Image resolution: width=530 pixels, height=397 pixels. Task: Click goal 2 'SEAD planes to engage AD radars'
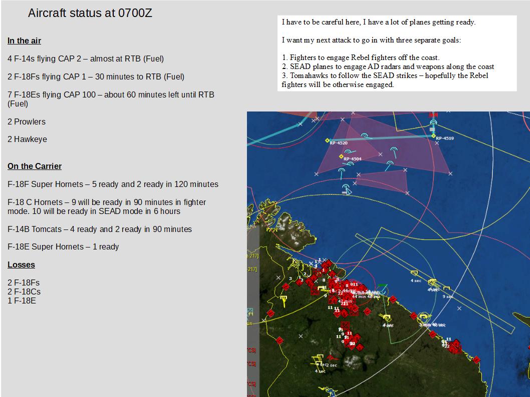(x=388, y=66)
